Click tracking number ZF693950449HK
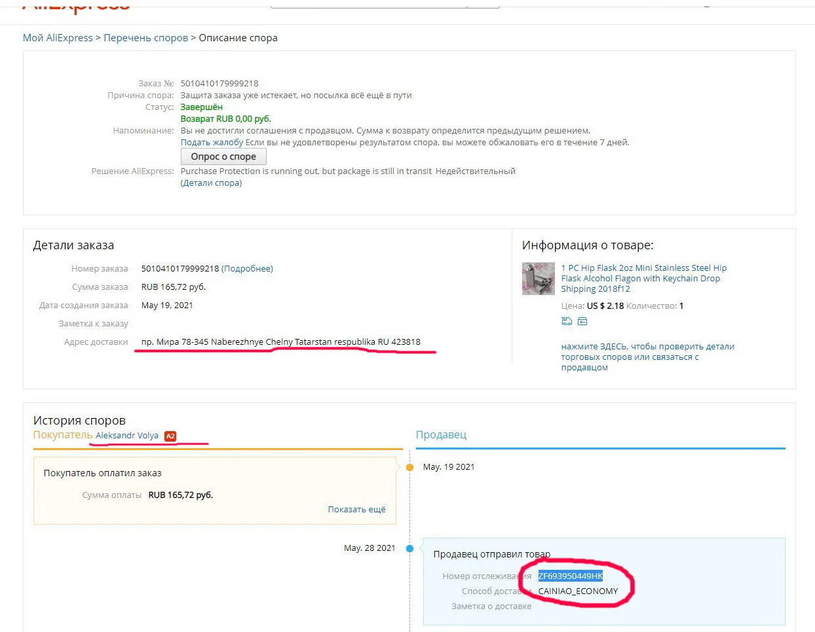Viewport: 815px width, 632px height. pyautogui.click(x=571, y=576)
